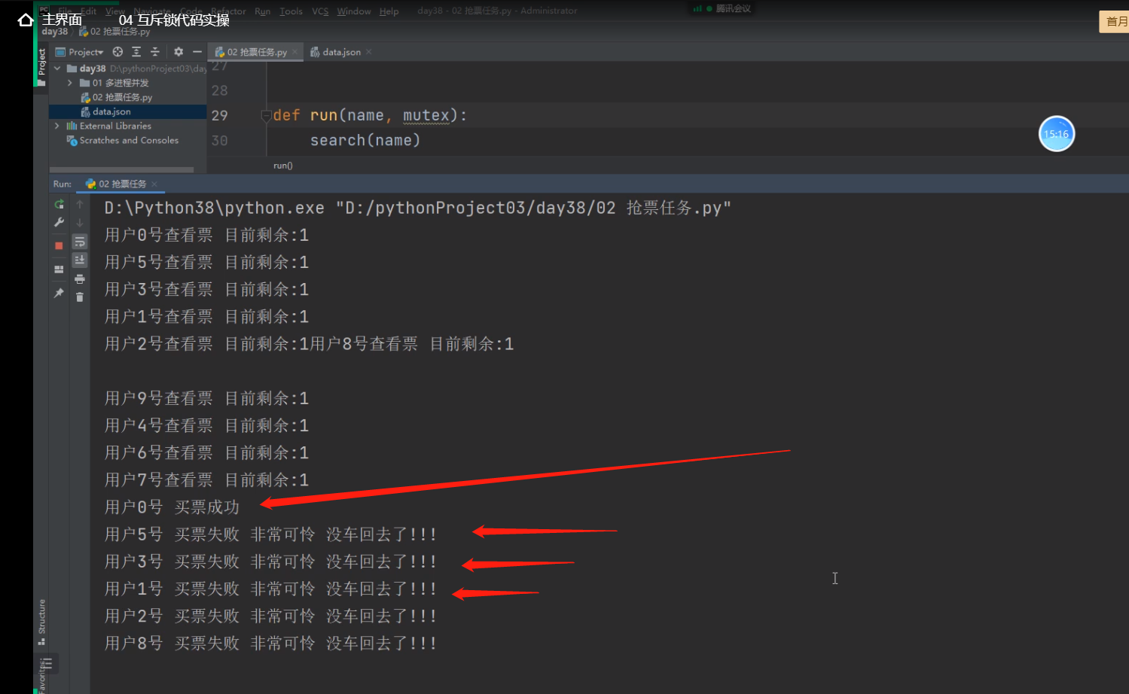Rerun the 02 抢票任务 script
The height and width of the screenshot is (694, 1129).
coord(59,204)
